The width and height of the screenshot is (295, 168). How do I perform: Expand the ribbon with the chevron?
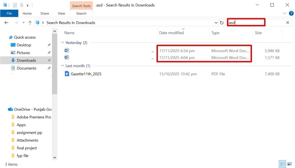pyautogui.click(x=284, y=13)
